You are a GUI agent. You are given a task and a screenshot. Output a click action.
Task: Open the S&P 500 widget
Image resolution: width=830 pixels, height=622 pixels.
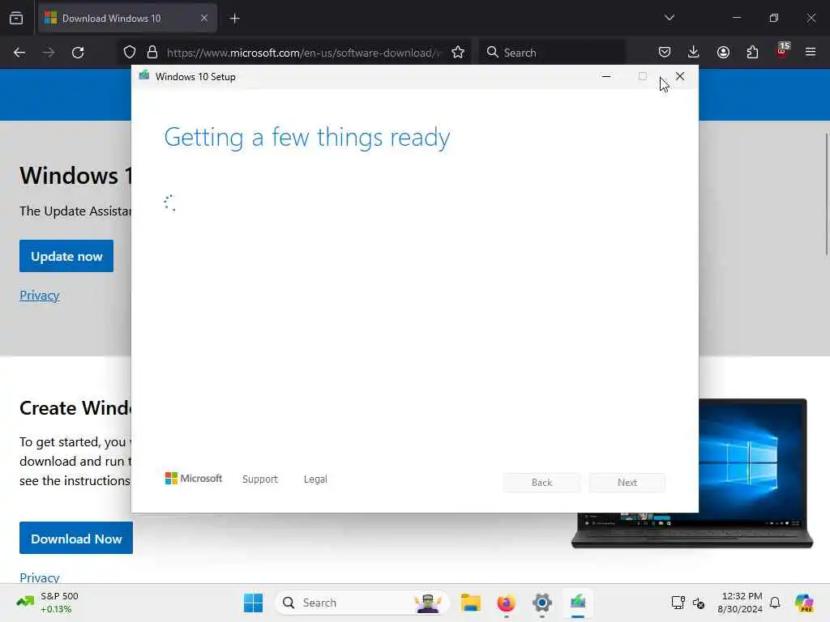pos(48,603)
